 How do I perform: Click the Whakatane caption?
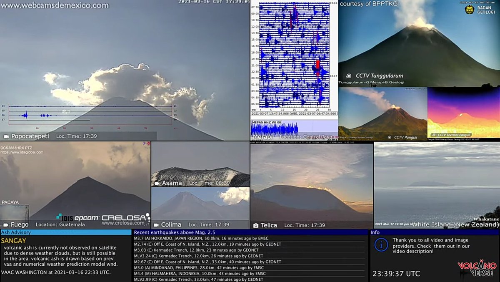point(486,219)
